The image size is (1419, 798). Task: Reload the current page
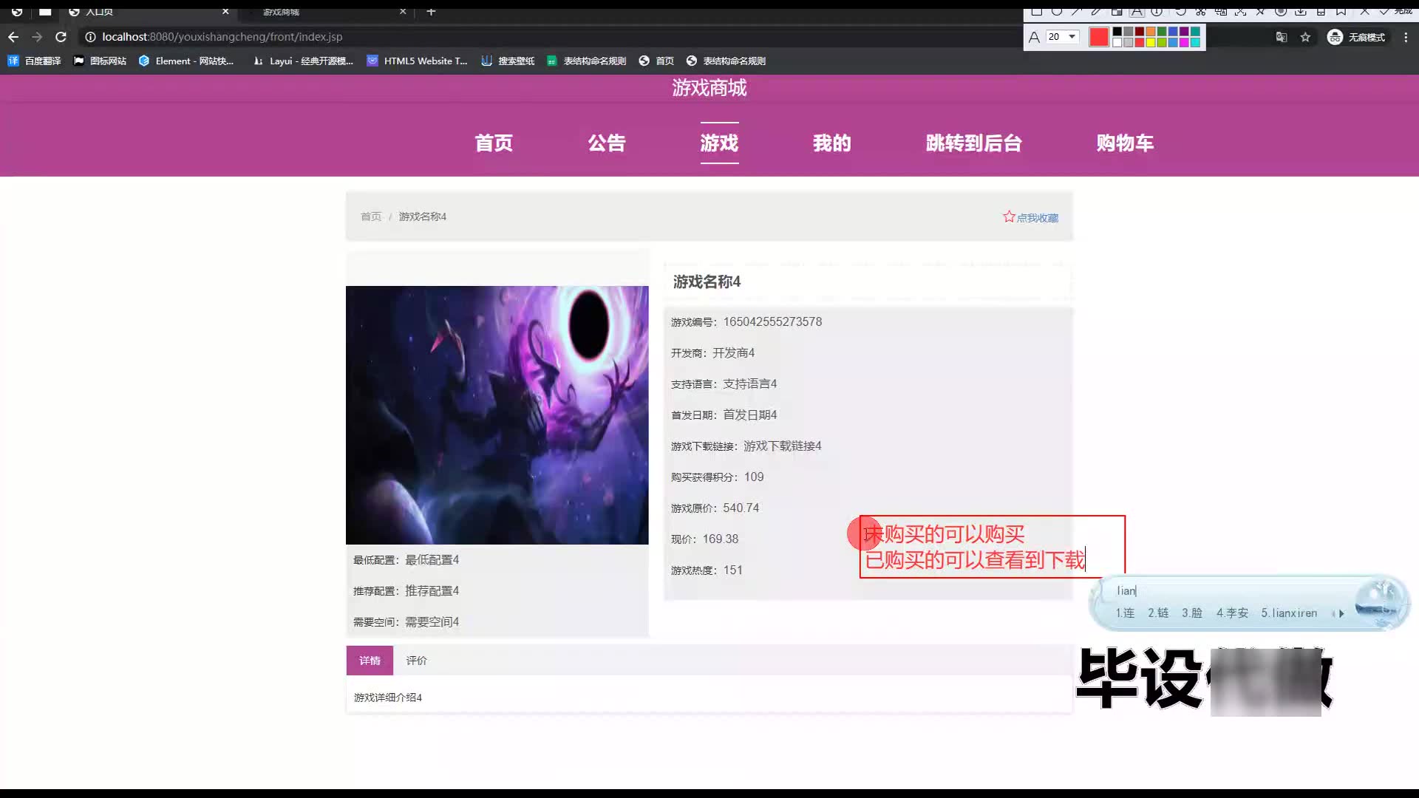[61, 37]
